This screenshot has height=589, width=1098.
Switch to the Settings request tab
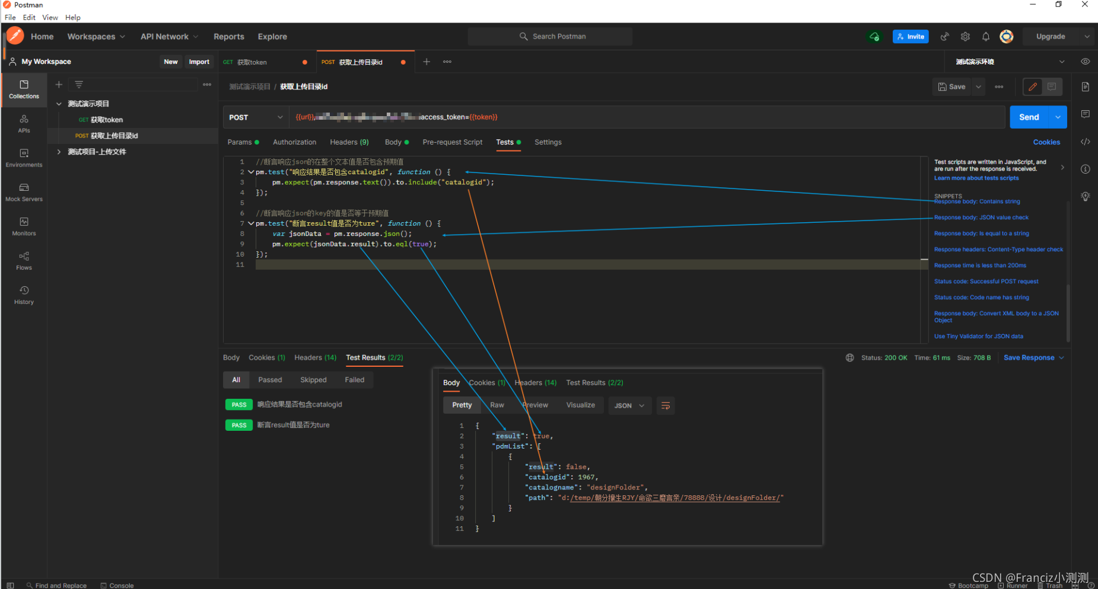coord(548,142)
